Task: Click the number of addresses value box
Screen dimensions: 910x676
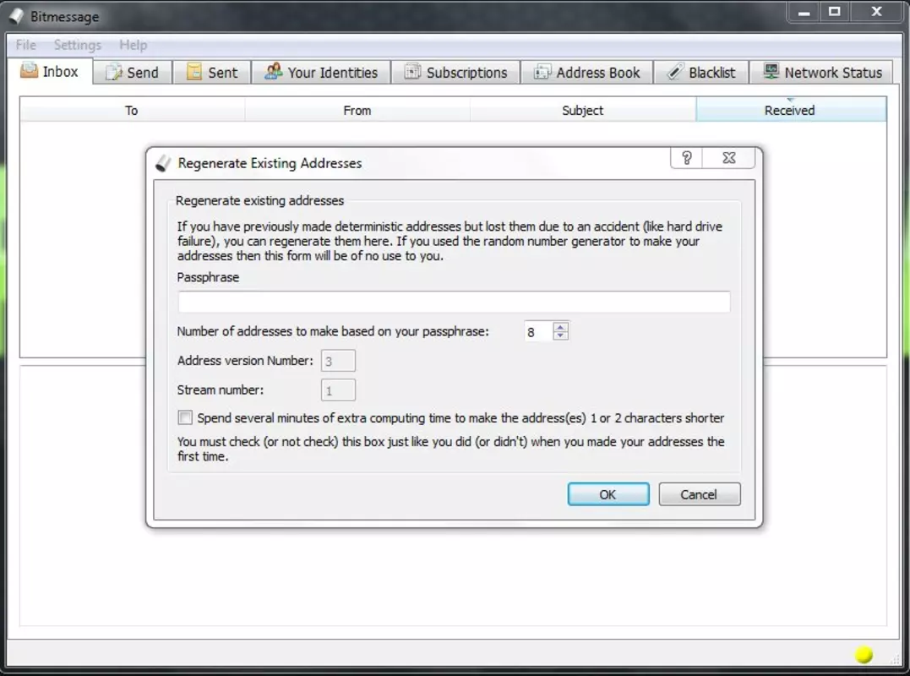Action: (538, 332)
